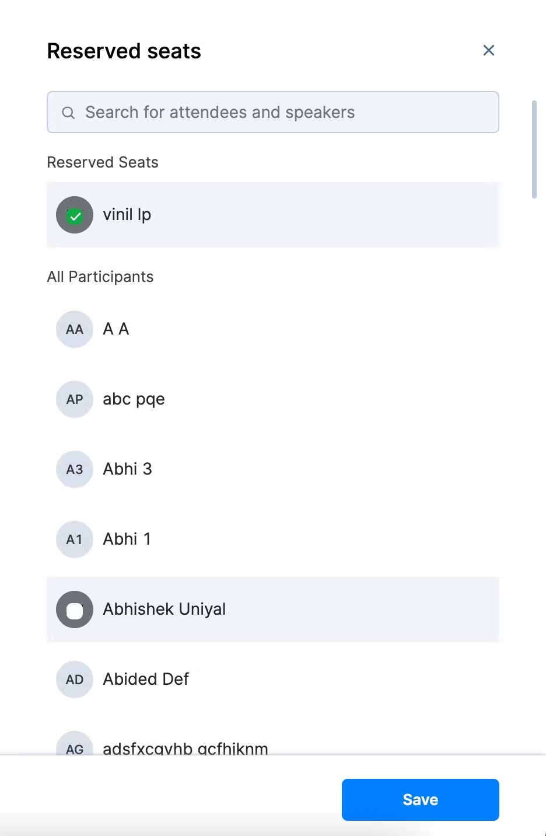The image size is (546, 836).
Task: Click the vinil lp name row
Action: tap(127, 215)
